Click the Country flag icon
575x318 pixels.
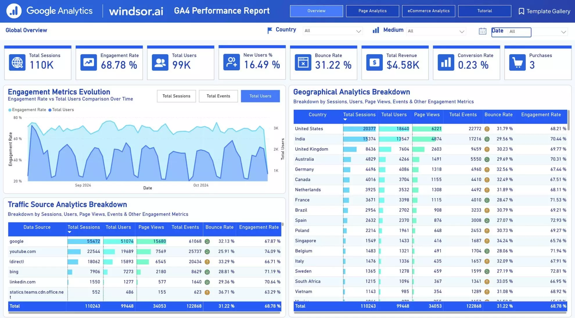tap(269, 30)
